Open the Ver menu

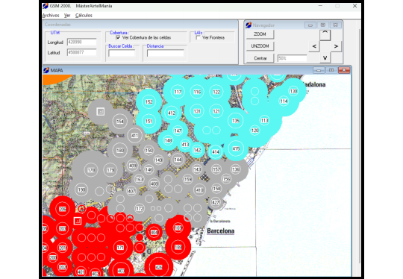pos(67,16)
